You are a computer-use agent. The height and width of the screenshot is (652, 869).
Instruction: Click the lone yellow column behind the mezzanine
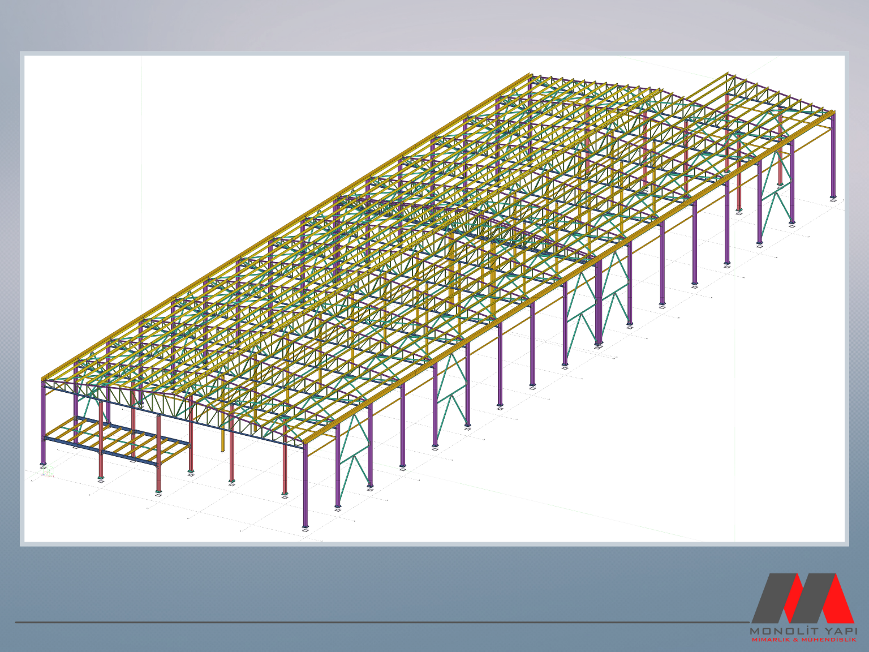[222, 431]
